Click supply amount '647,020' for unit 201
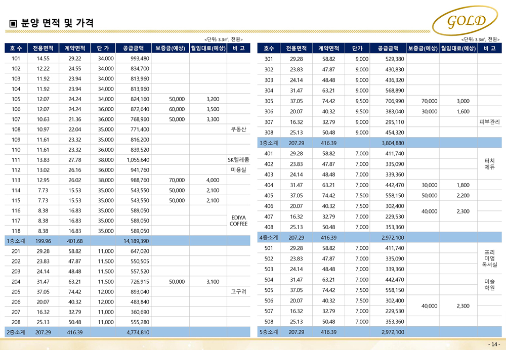 point(140,251)
